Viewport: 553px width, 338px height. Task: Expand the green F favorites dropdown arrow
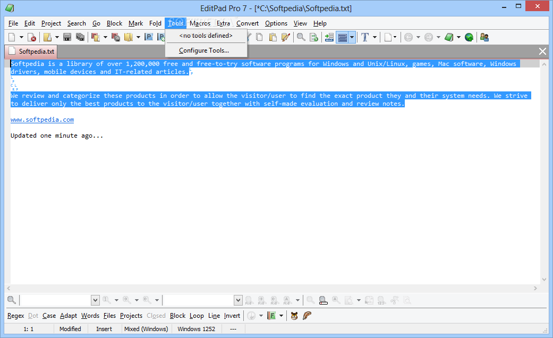tap(281, 316)
